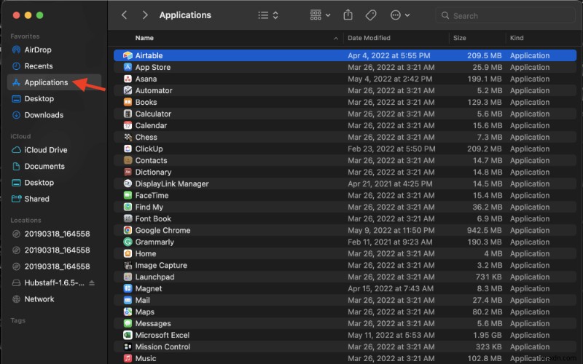
Task: Click the 731 KB size value
Action: tap(488, 277)
